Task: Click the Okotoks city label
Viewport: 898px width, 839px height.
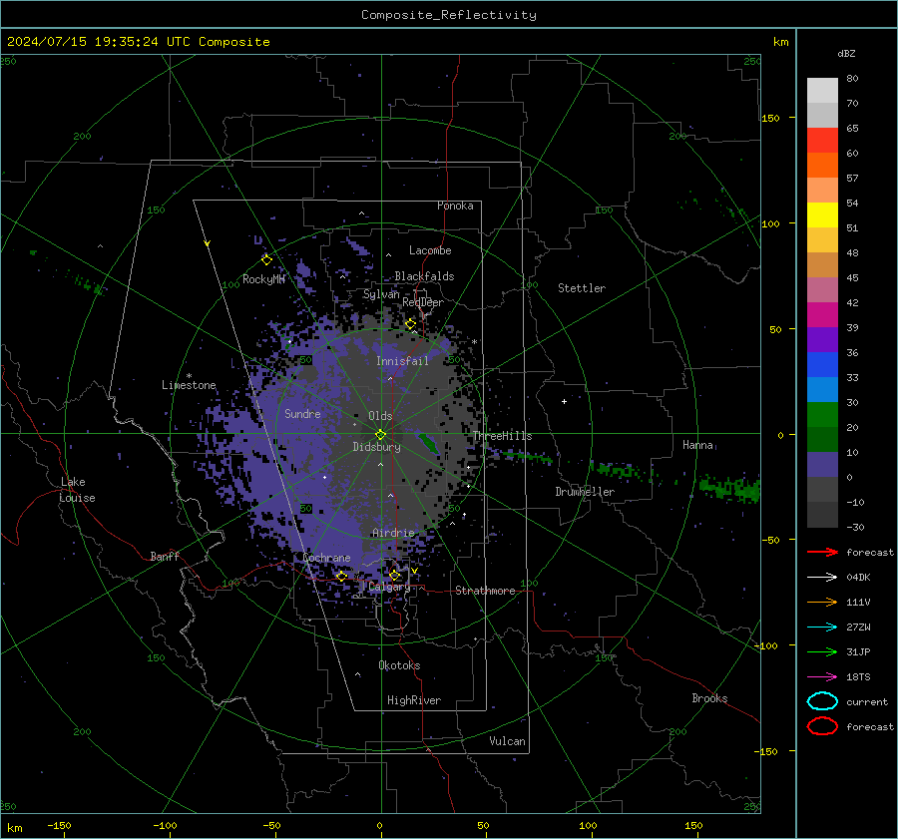Action: click(399, 665)
